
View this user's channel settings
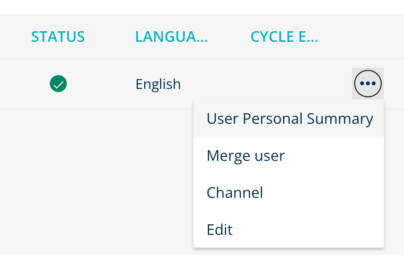[235, 193]
